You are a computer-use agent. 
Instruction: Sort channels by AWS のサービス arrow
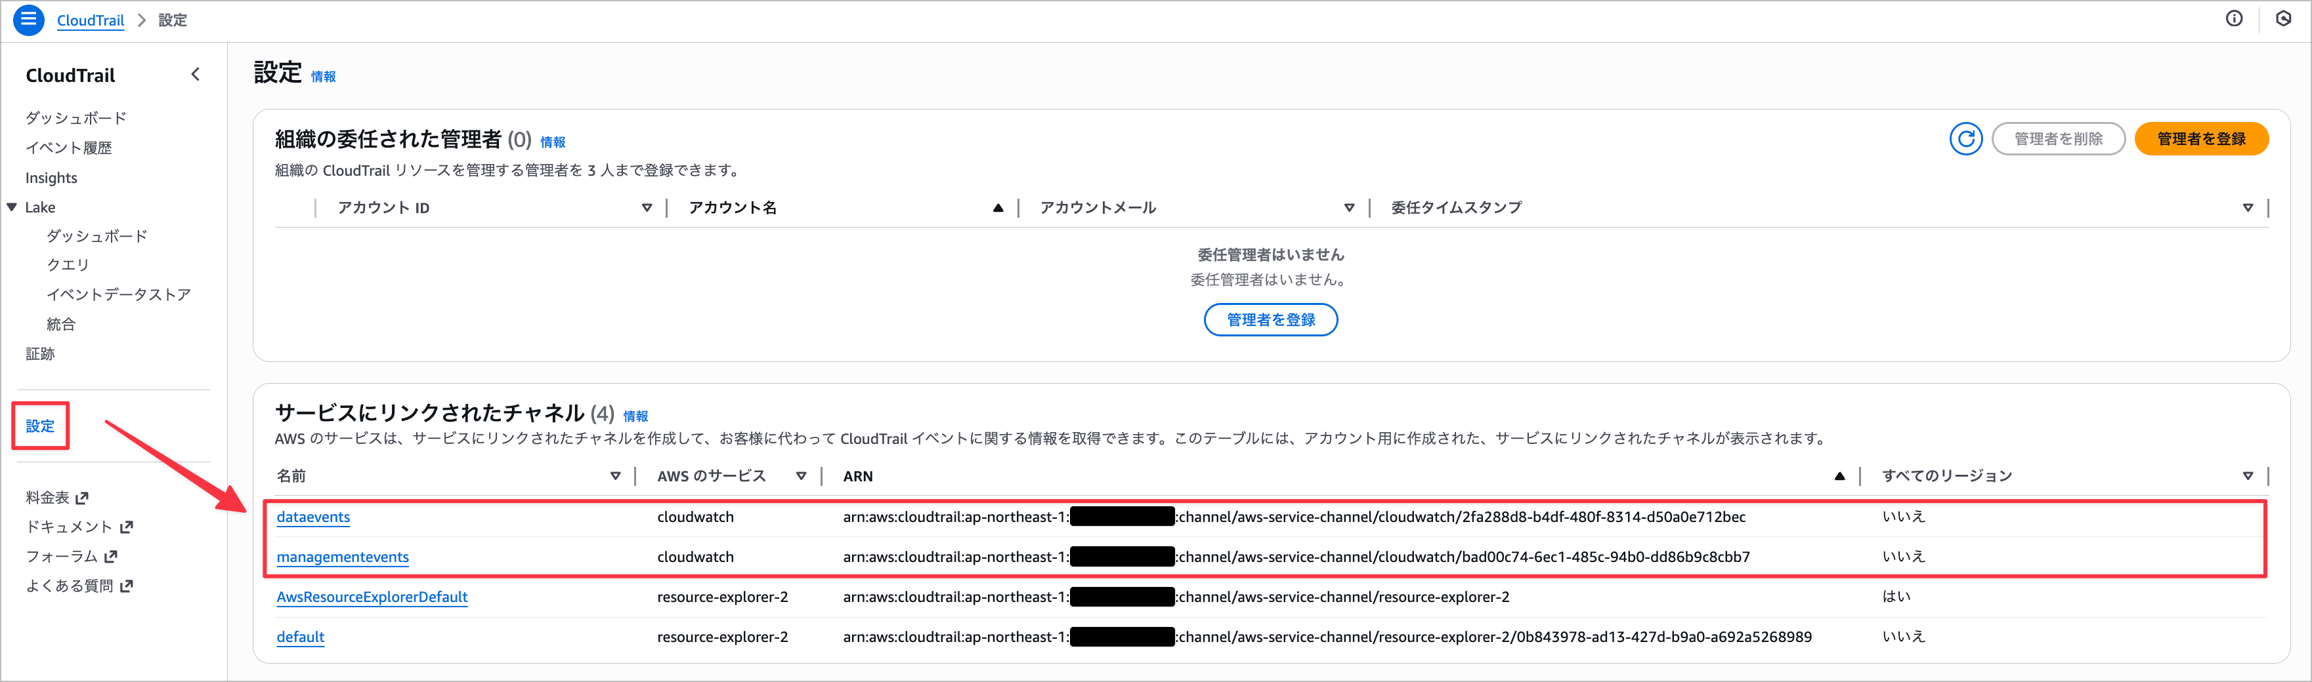click(x=801, y=476)
